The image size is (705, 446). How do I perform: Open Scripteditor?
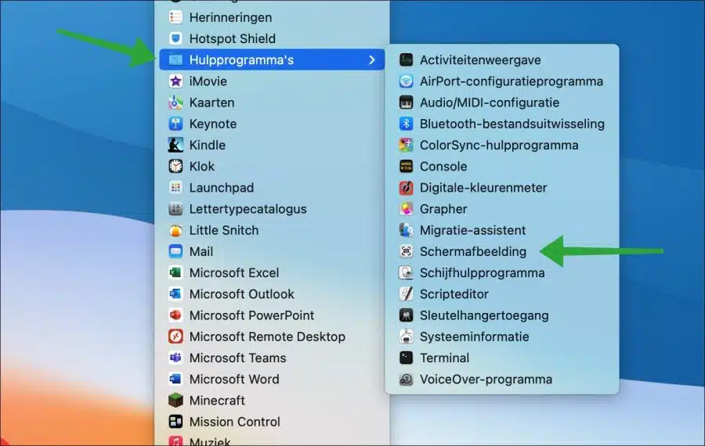click(x=502, y=293)
